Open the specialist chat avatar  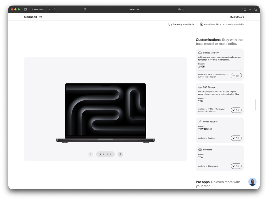point(252,182)
